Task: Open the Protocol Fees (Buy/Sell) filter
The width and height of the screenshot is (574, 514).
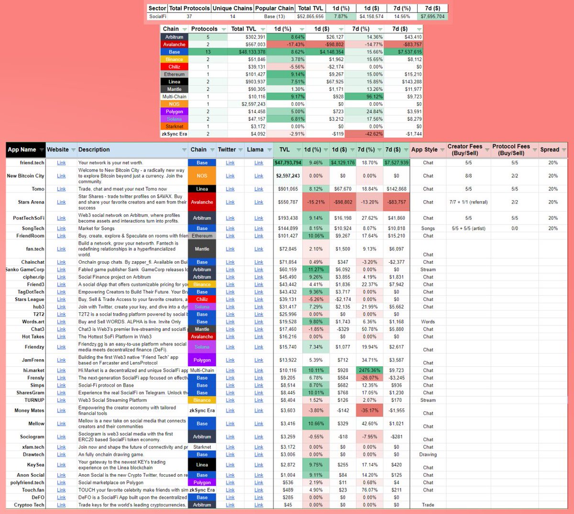Action: pos(535,150)
